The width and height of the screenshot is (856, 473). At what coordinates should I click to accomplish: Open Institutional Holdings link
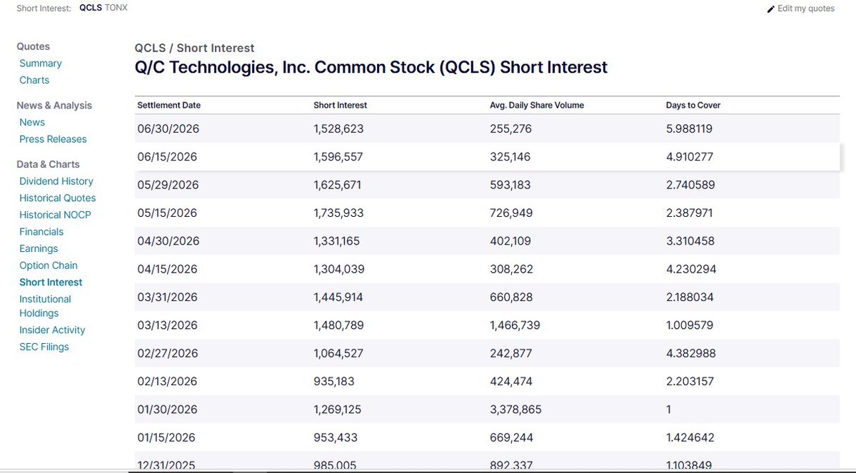coord(45,306)
